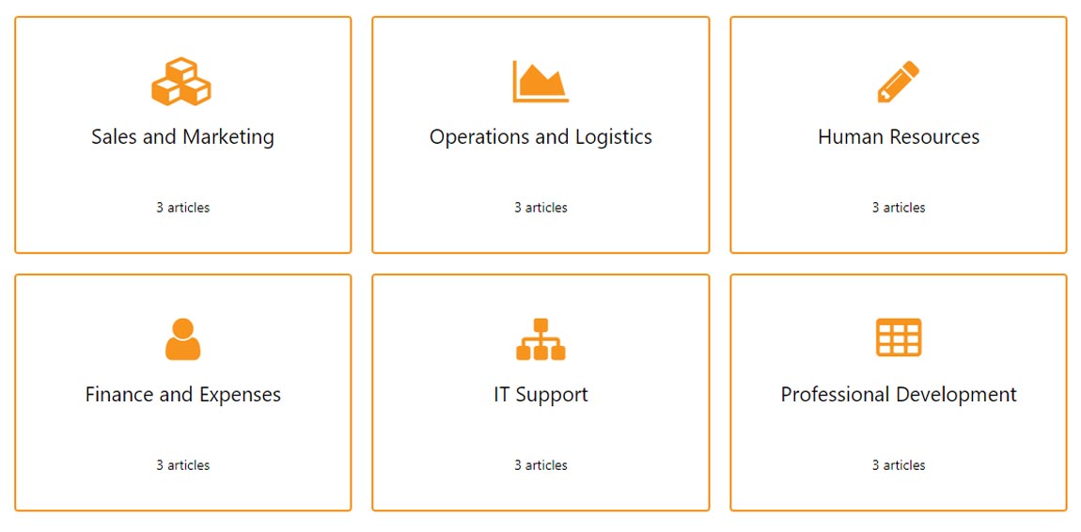Screen dimensions: 1081x532
Task: Click "3 articles" under Professional Development
Action: [899, 465]
